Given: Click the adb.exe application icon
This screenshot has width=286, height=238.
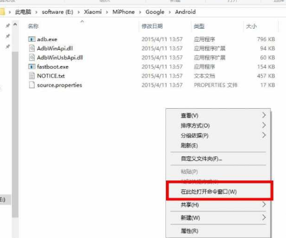Looking at the screenshot, I should coord(32,39).
